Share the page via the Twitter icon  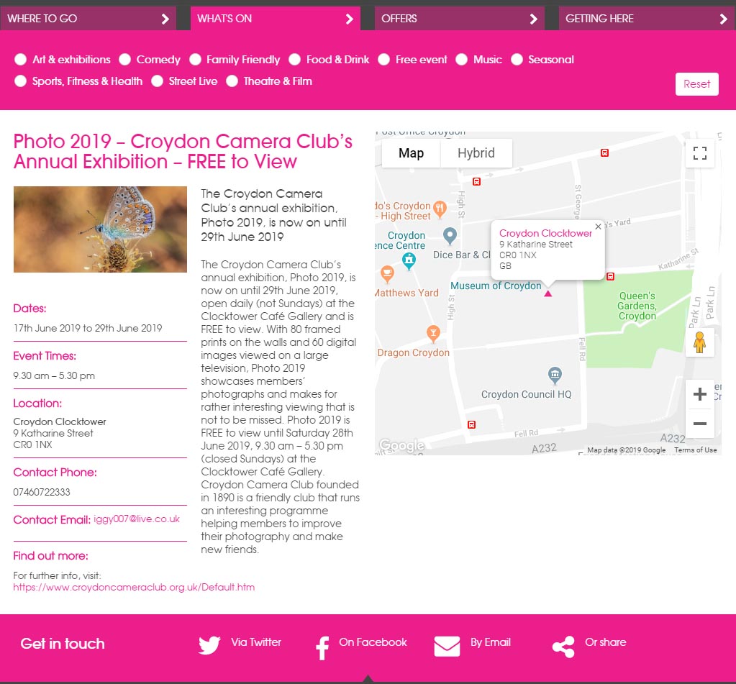pos(209,645)
